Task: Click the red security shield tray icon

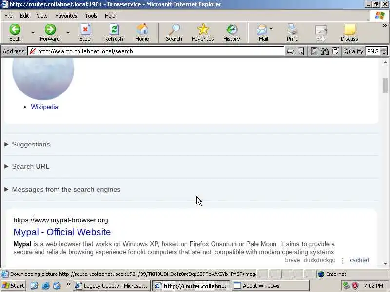Action: [x=355, y=286]
